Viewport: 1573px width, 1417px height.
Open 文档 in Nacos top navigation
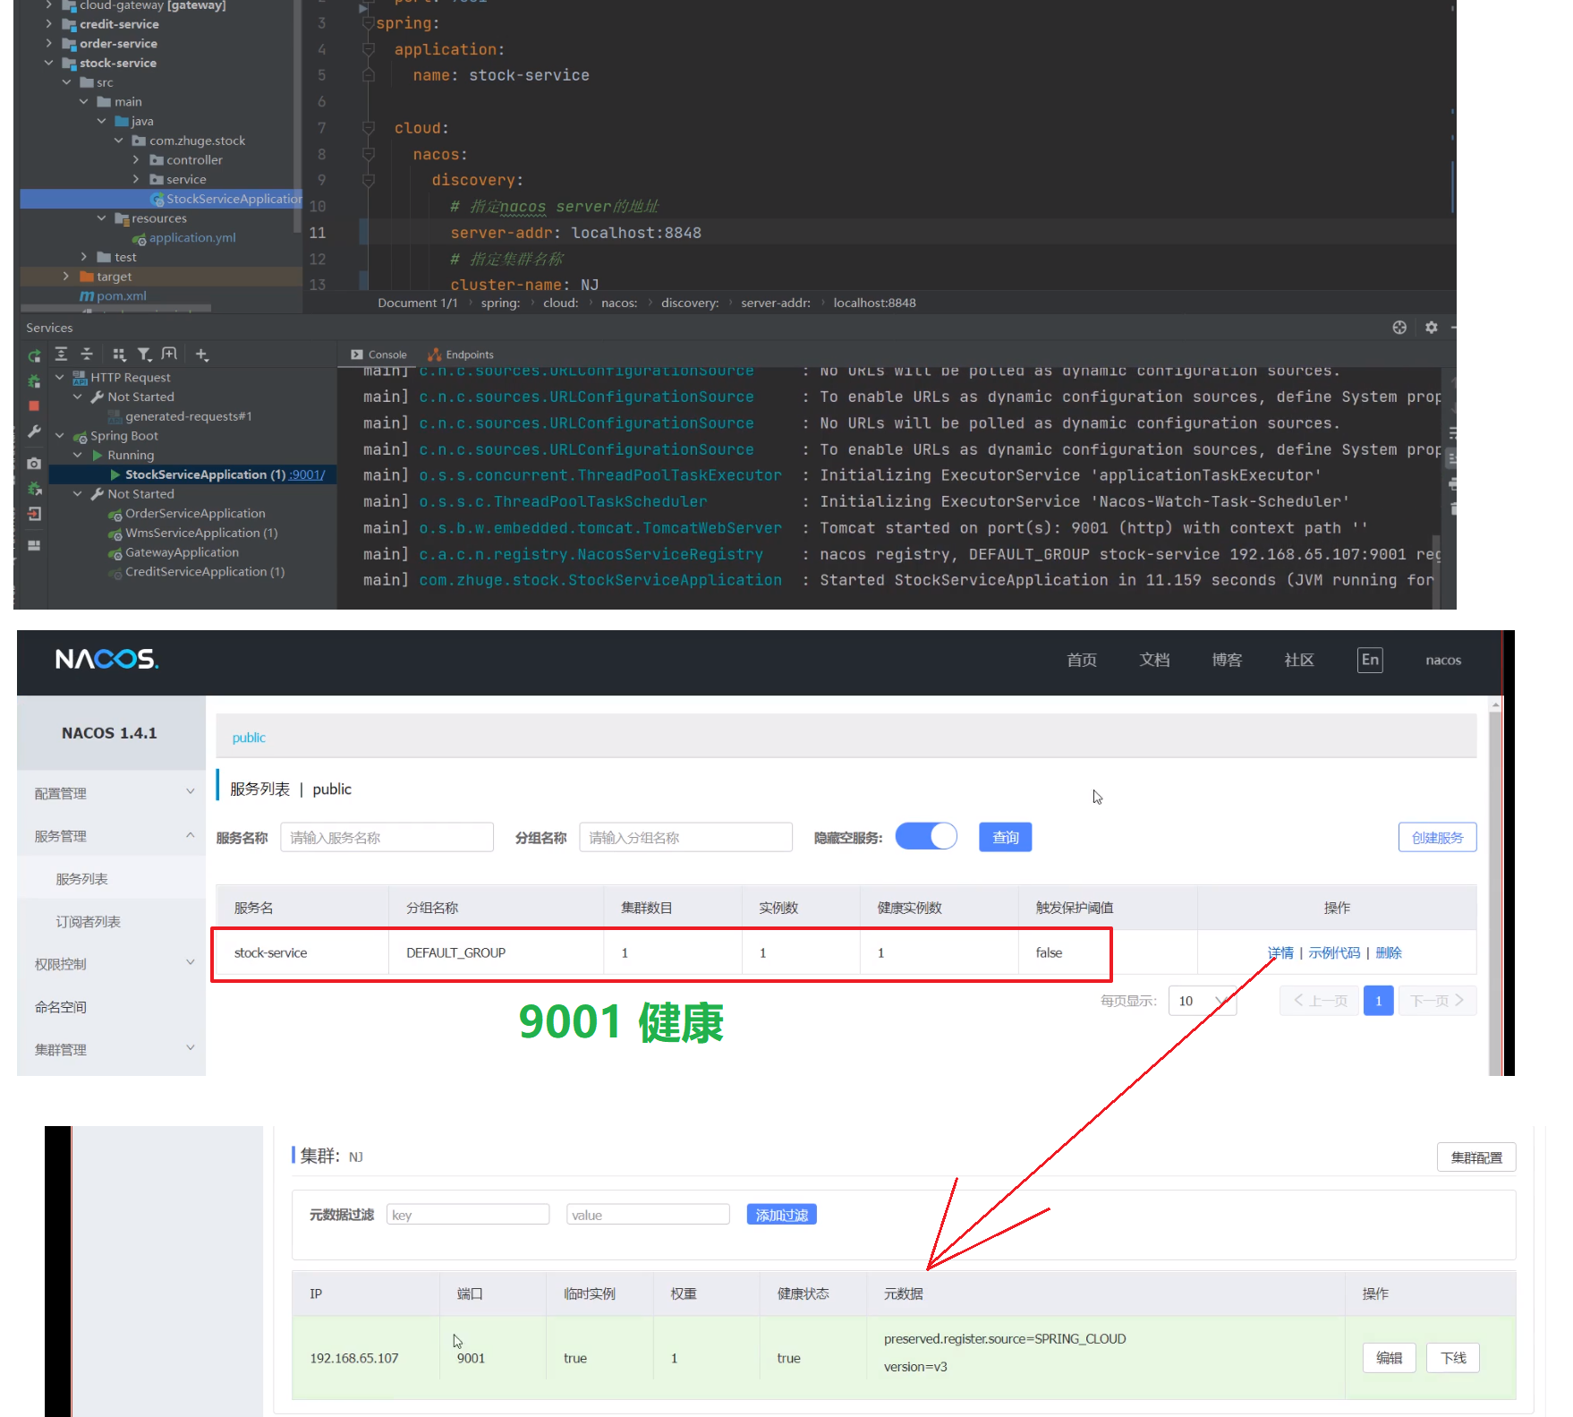pos(1154,660)
